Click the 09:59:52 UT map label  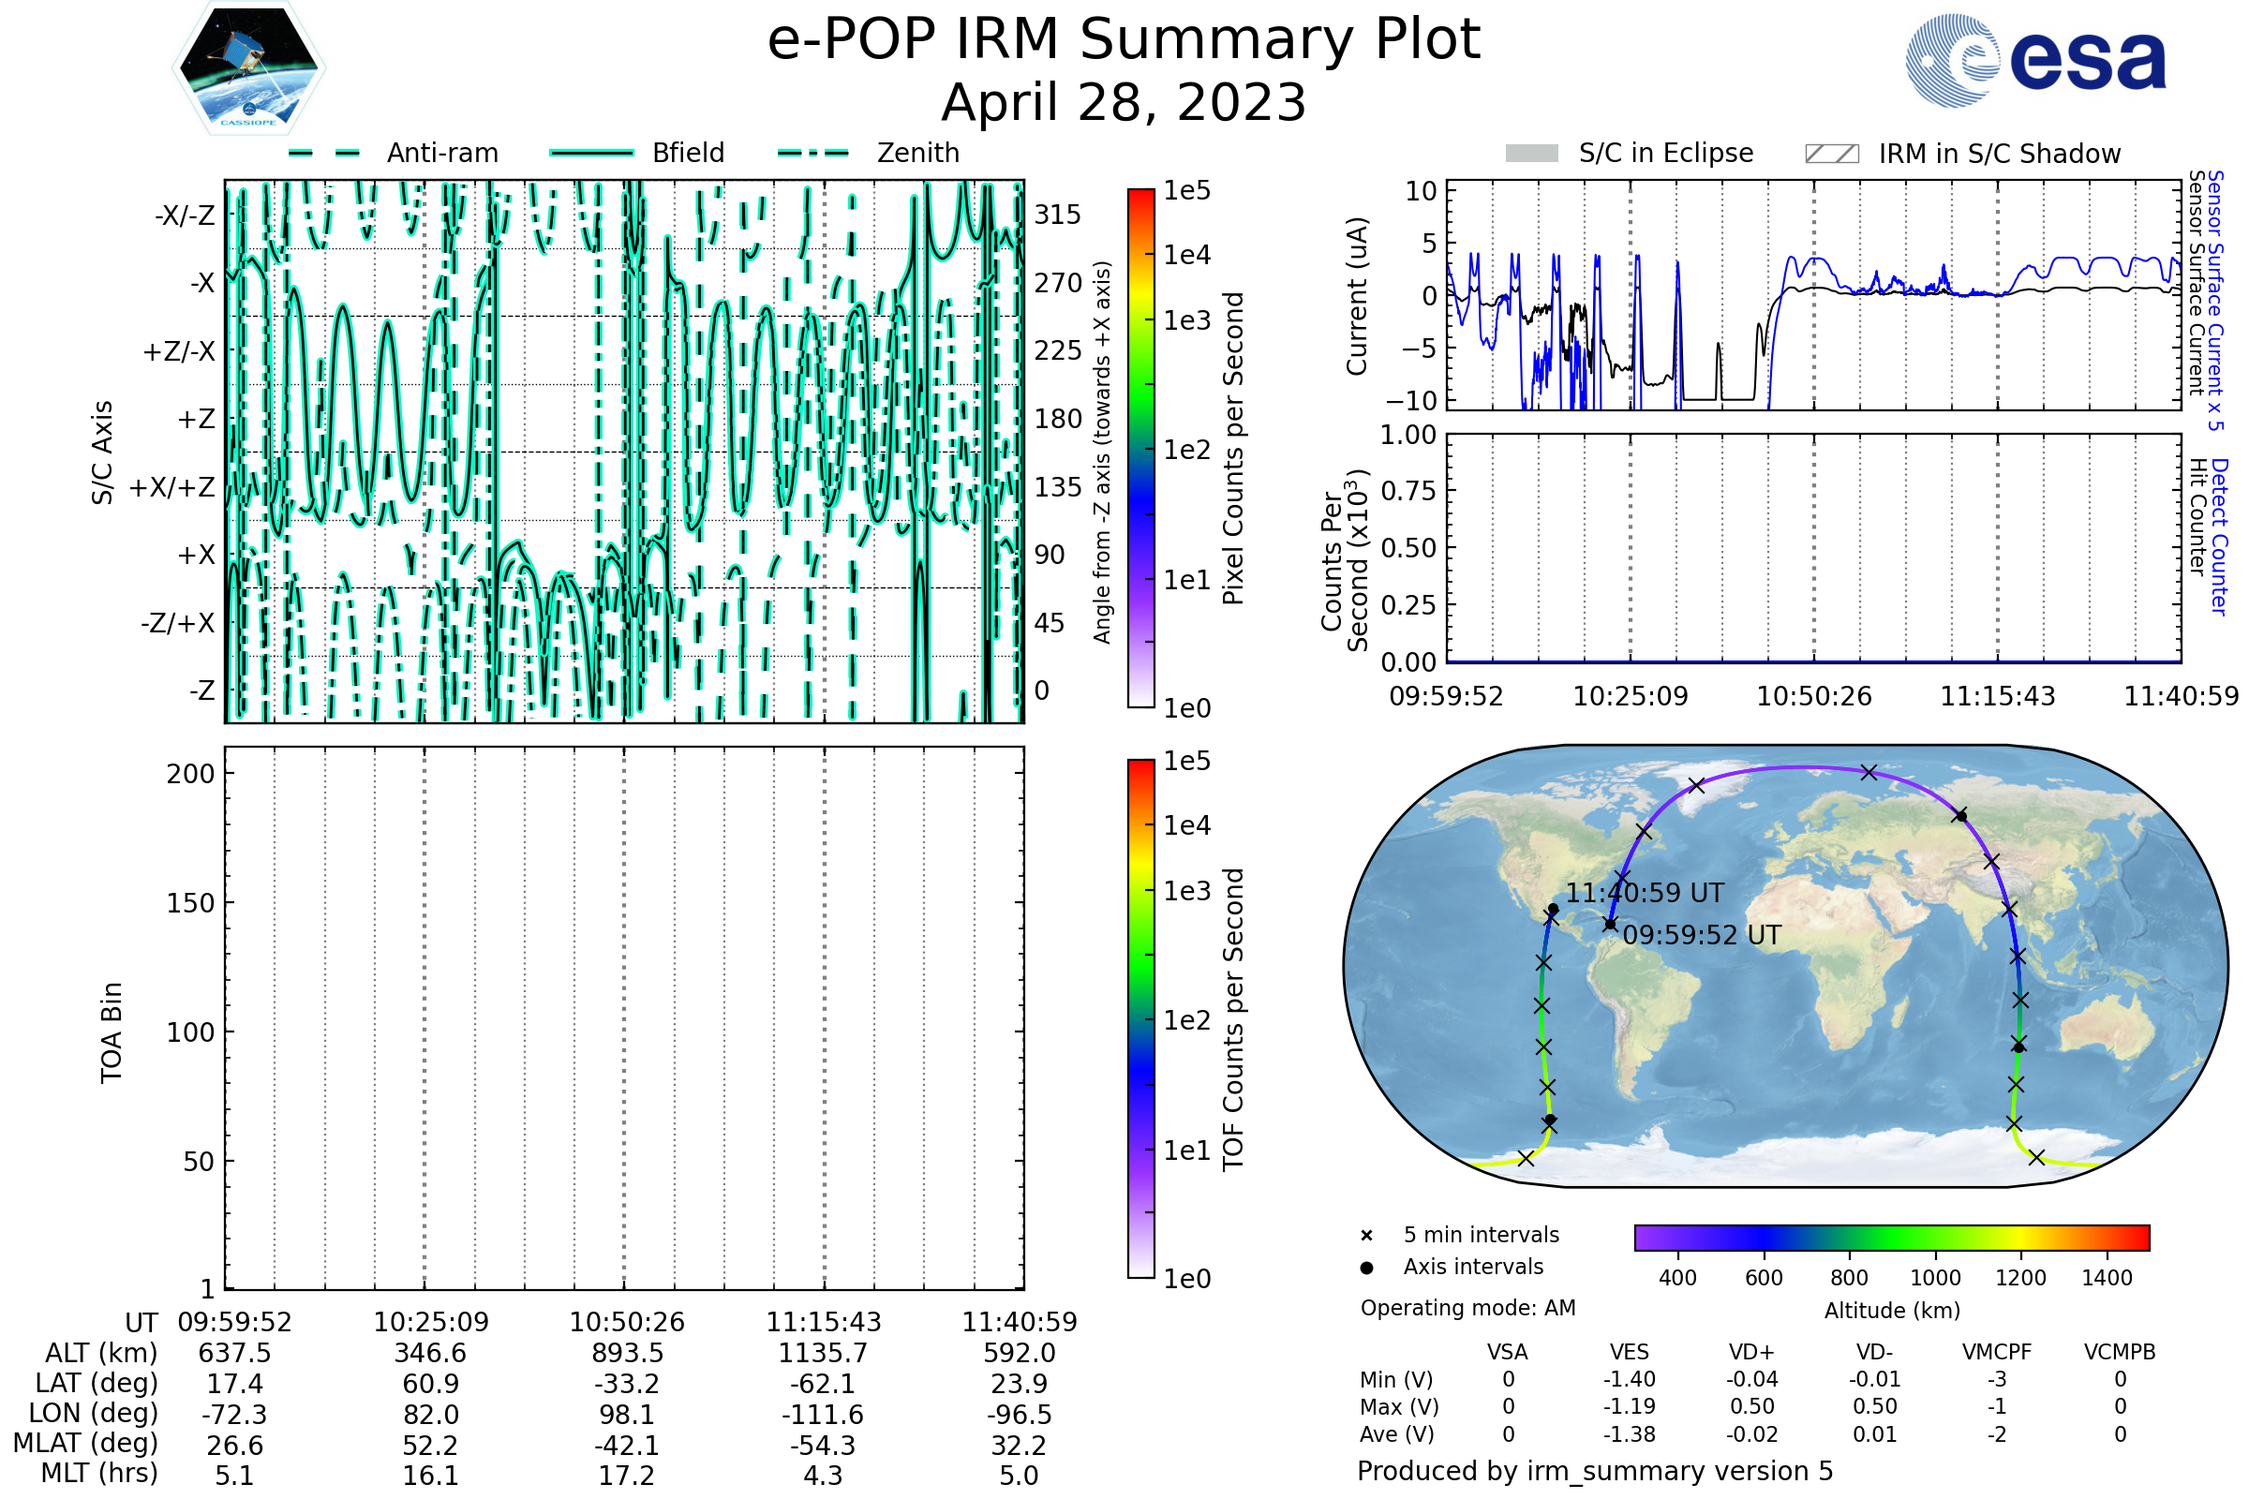(x=1701, y=935)
